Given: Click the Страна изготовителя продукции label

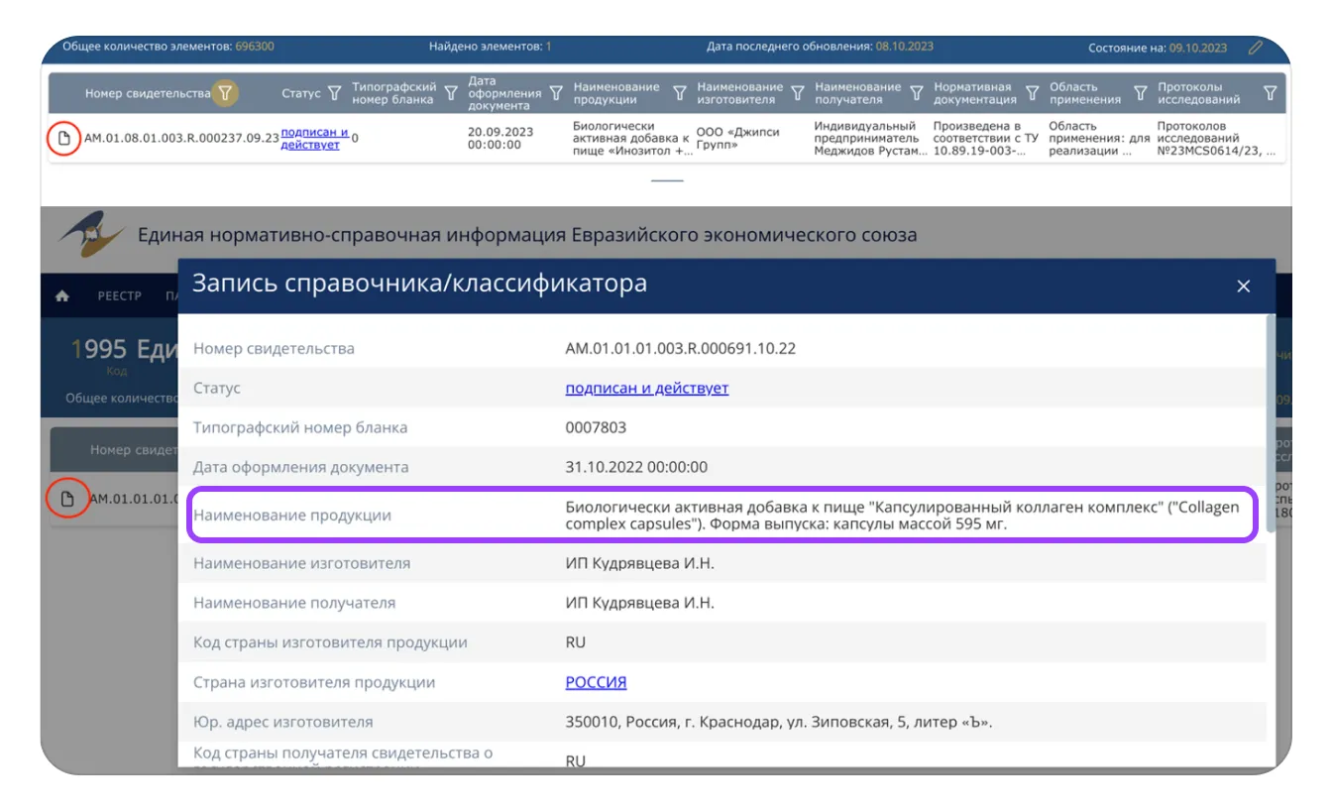Looking at the screenshot, I should click(x=314, y=682).
